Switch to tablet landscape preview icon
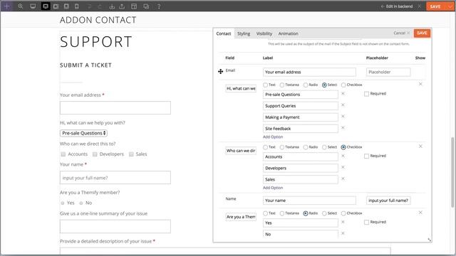Screen dimensions: 456x256 [56, 6]
